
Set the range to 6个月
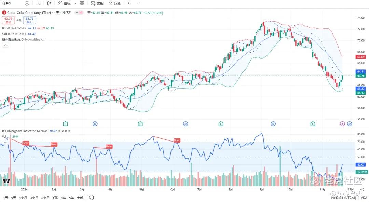(x=45, y=198)
